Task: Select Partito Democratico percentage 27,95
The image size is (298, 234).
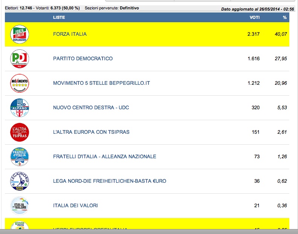Action: [281, 58]
